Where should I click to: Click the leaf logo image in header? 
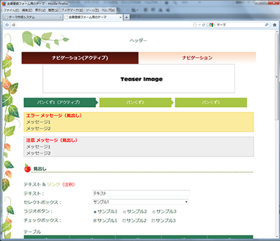(x=46, y=39)
